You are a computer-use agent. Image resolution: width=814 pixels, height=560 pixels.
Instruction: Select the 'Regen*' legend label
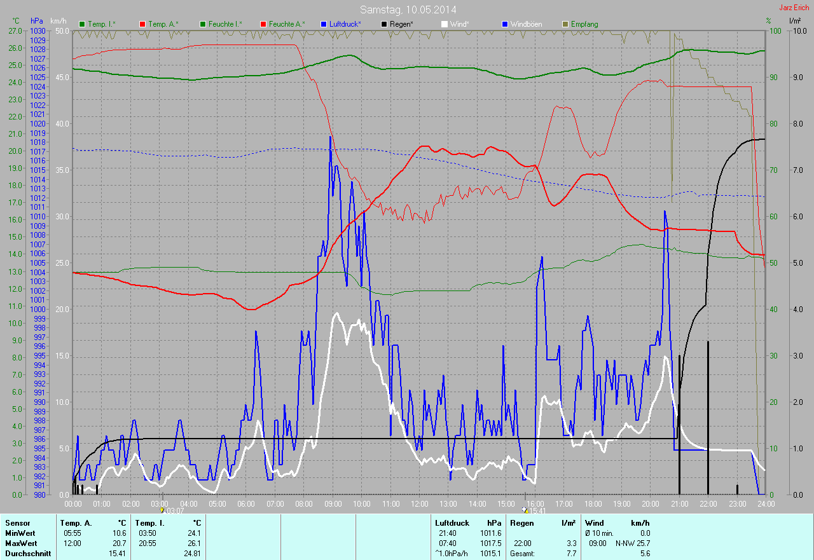[x=402, y=24]
